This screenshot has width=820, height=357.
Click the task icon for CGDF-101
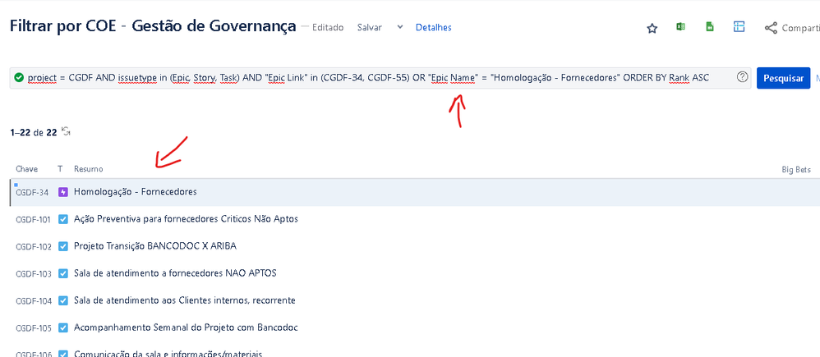63,219
